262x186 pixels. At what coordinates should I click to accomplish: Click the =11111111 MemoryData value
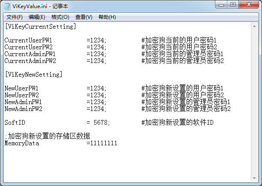(x=102, y=143)
